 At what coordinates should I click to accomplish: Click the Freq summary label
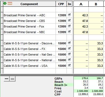click(x=58, y=88)
